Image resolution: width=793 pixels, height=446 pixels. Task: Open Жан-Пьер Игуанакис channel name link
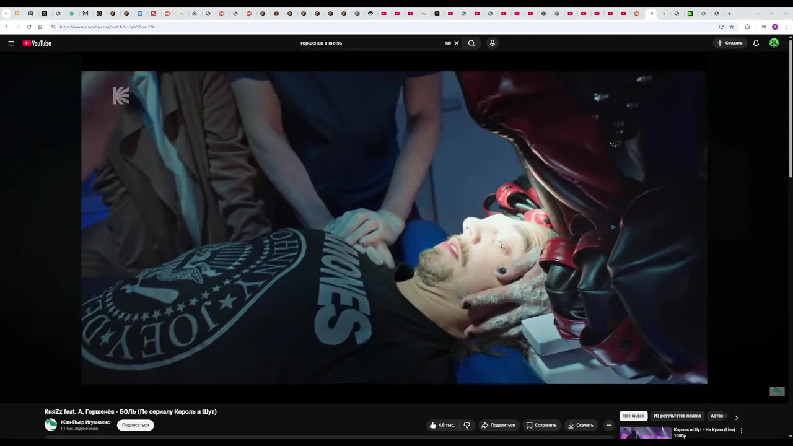(85, 422)
